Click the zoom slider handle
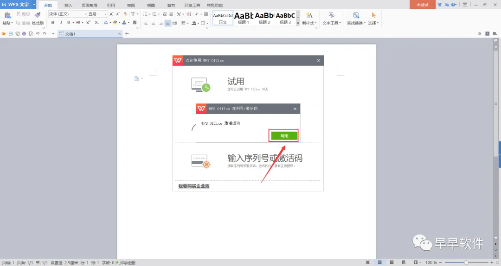The width and height of the screenshot is (501, 266). pos(466,262)
